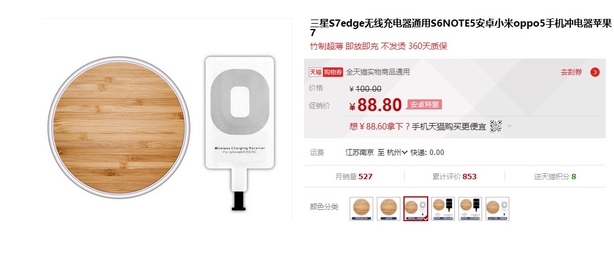This screenshot has width=614, height=272.
Task: Click the 月销量 527 sales figure
Action: tap(354, 177)
